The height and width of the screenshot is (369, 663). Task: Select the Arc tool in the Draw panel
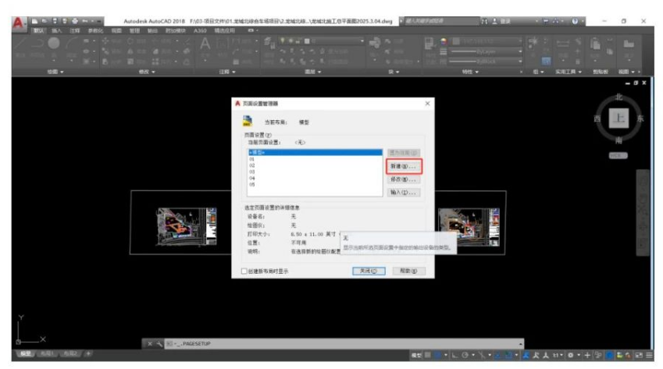(x=72, y=44)
